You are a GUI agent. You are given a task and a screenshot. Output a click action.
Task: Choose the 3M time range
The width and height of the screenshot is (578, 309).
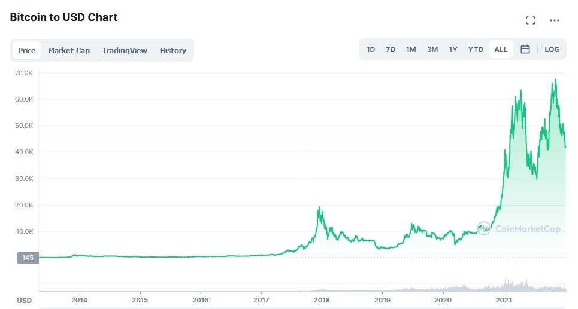pos(432,49)
